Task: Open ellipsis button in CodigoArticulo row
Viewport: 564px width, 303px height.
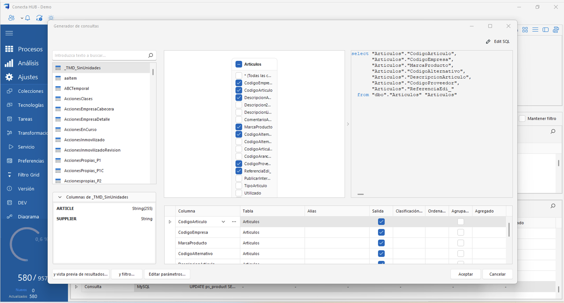Action: pyautogui.click(x=234, y=222)
